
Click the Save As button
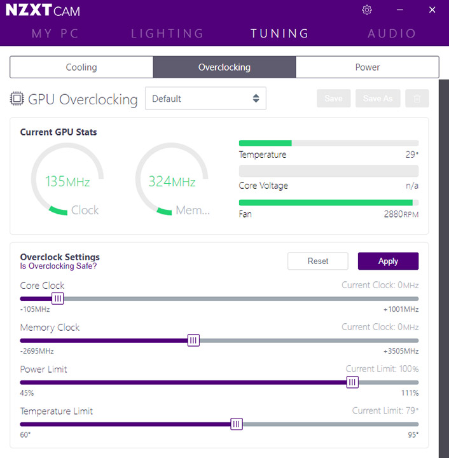(x=378, y=99)
